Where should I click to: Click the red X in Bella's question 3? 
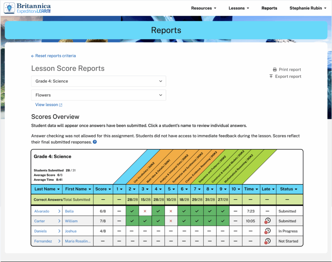tap(145, 211)
